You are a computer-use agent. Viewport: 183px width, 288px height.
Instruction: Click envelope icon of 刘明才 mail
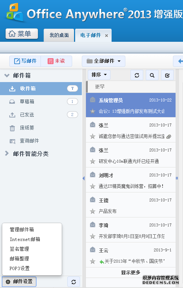pos(93,175)
